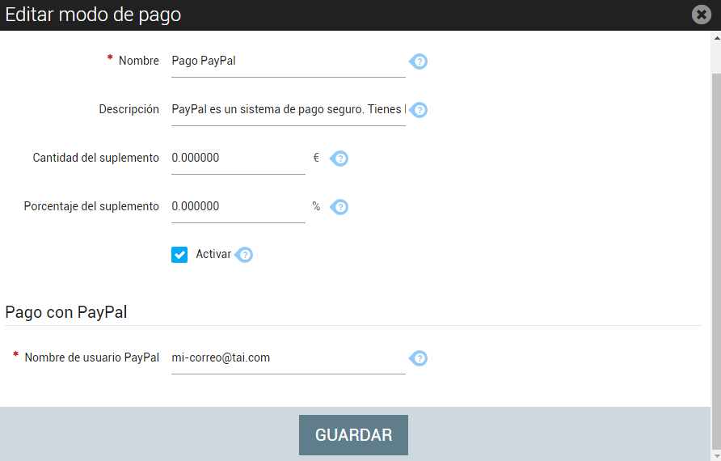The image size is (721, 461).
Task: Click the % symbol after percentage field
Action: 316,206
